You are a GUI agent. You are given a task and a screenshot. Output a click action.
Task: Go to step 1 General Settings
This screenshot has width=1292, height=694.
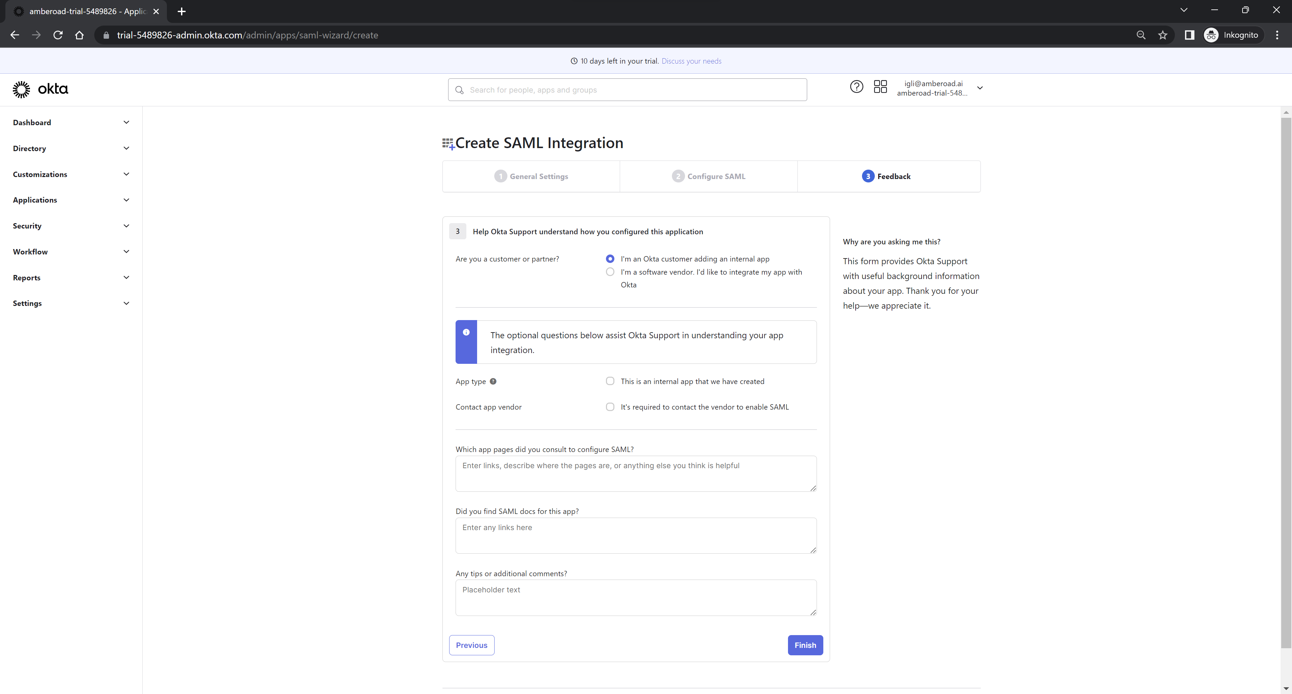click(531, 176)
